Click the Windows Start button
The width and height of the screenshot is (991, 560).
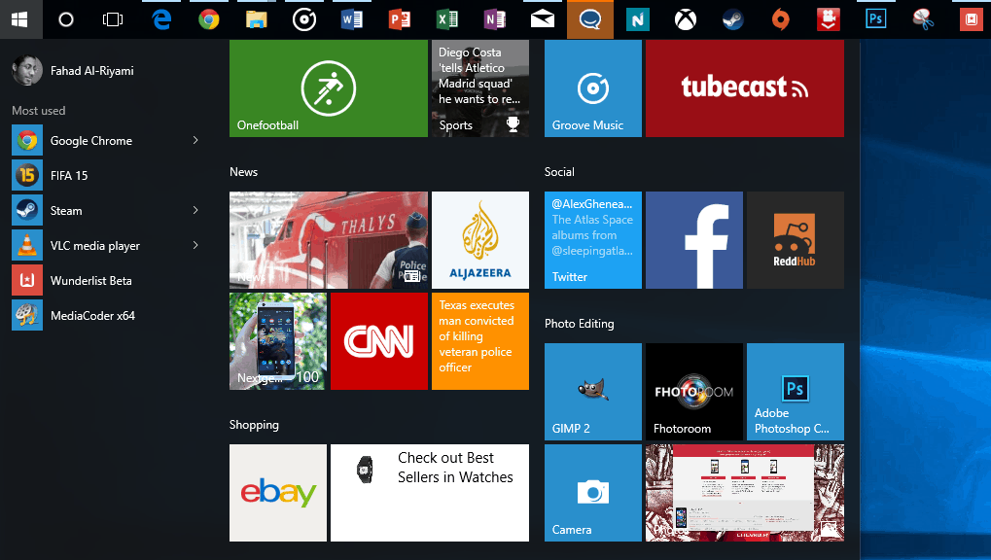pos(20,19)
